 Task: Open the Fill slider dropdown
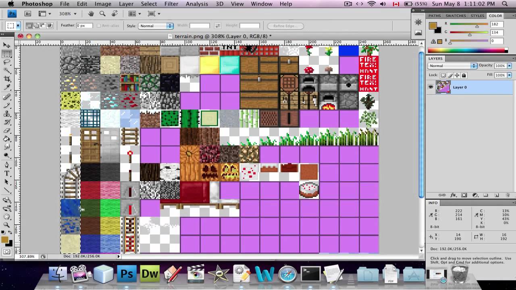coord(510,75)
